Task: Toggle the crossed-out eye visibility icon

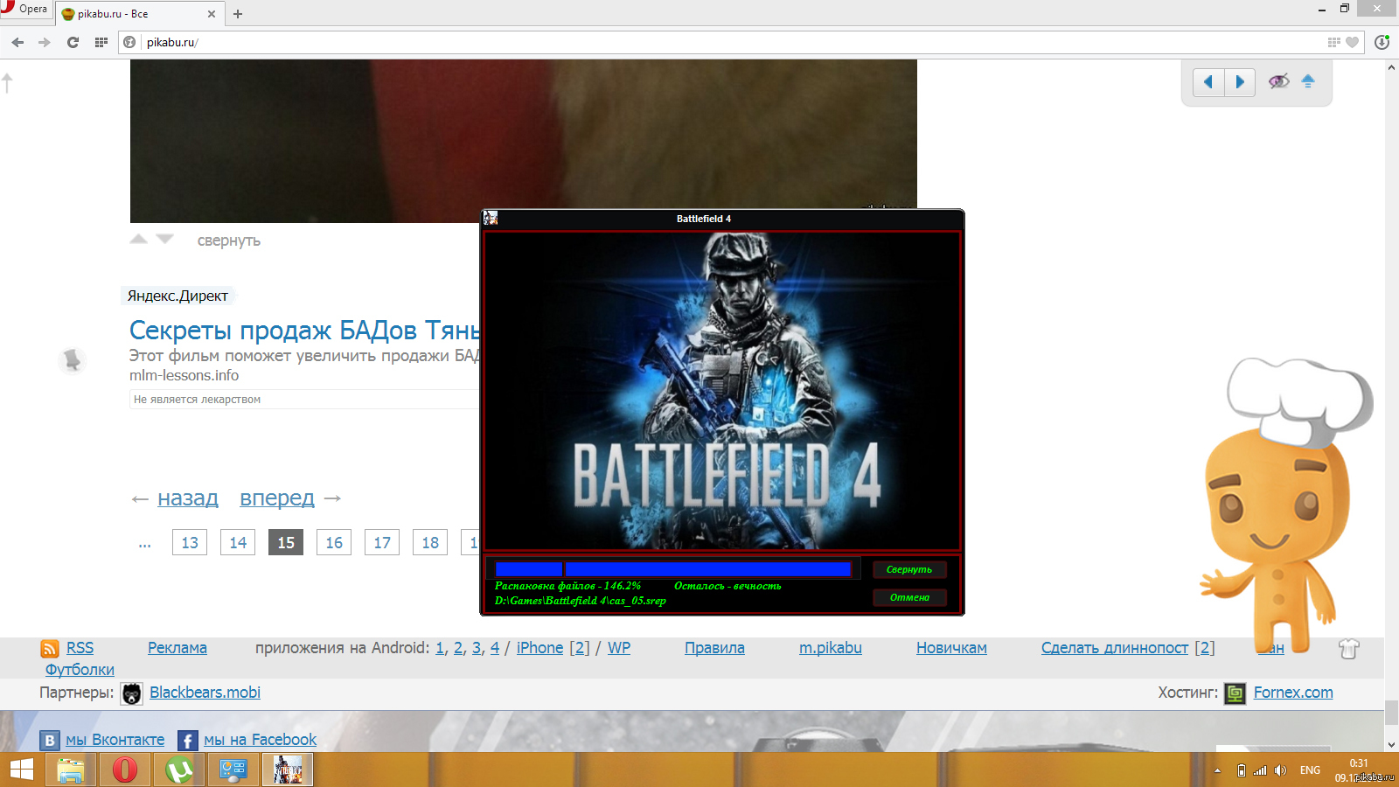Action: pos(1278,81)
